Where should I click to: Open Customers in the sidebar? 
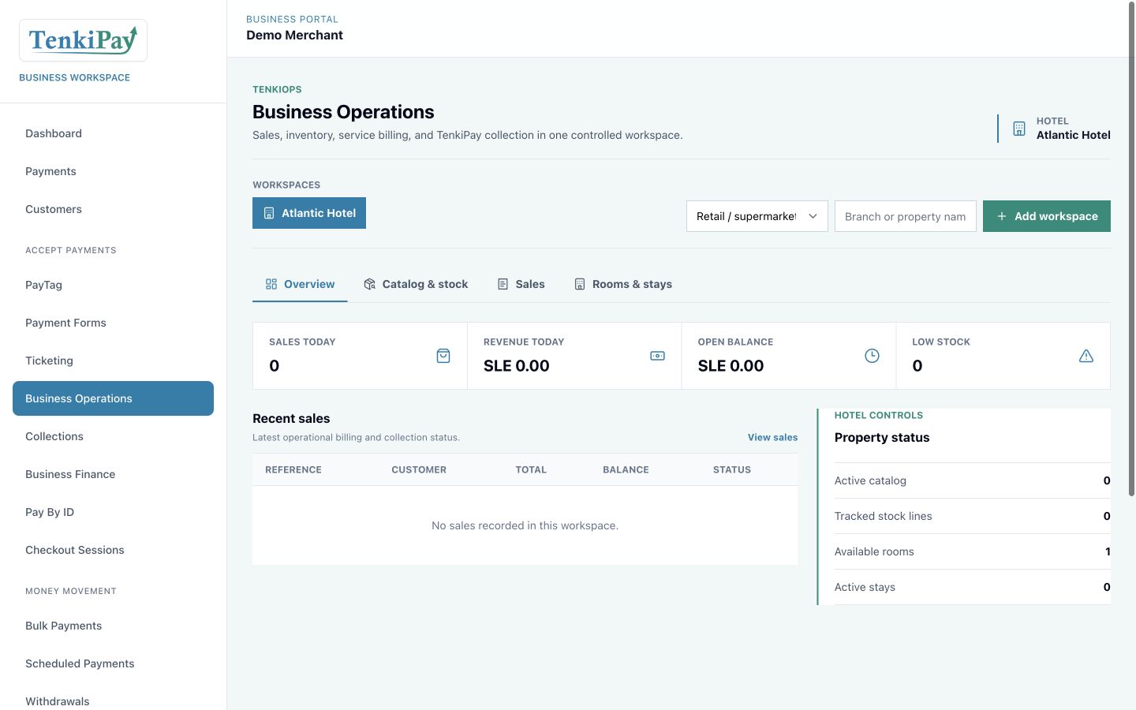113,209
